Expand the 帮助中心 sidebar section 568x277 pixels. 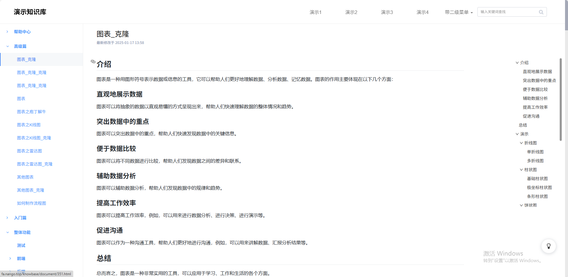click(7, 32)
